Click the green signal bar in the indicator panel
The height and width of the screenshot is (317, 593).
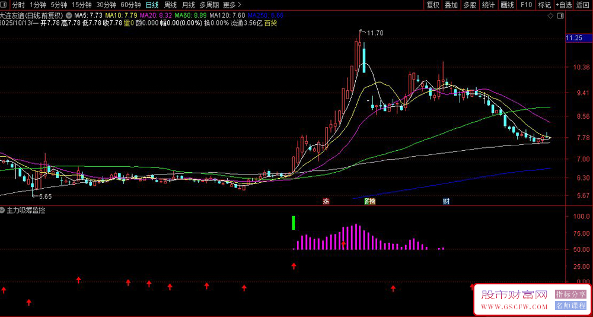294,223
